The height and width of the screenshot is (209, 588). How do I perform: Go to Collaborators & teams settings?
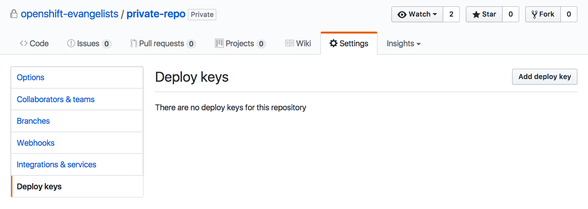click(56, 99)
